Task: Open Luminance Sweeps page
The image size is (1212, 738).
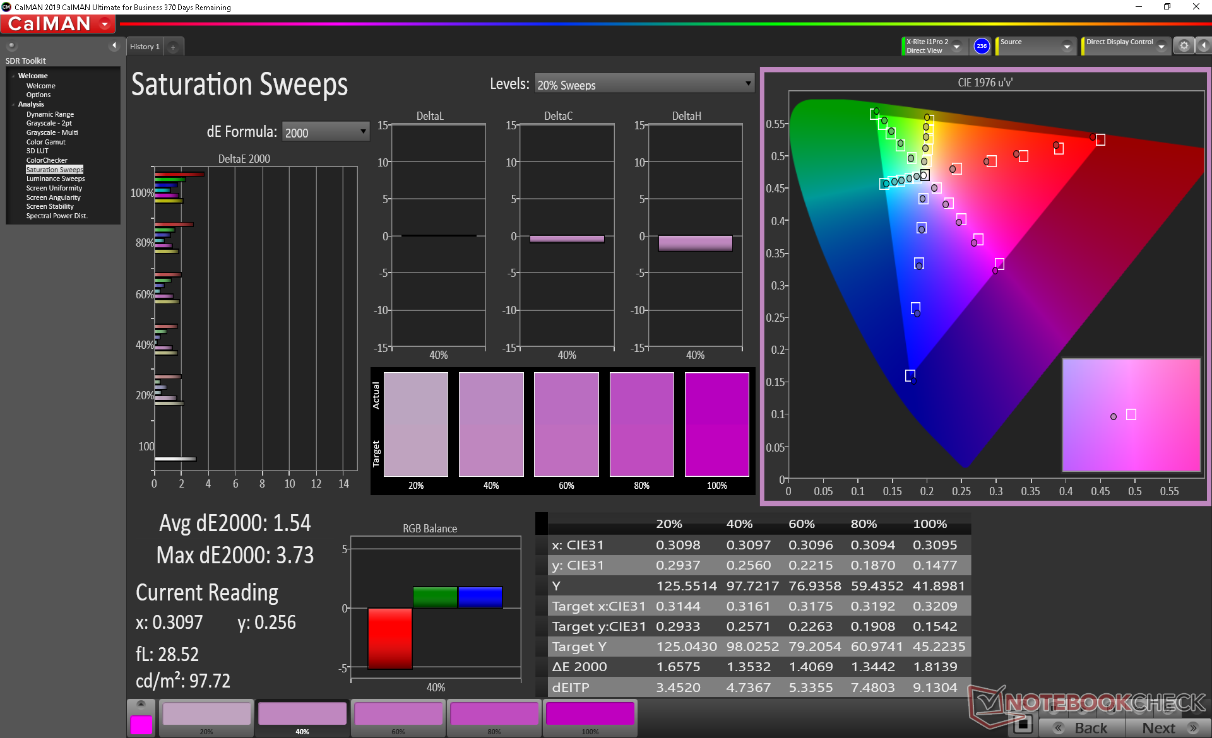Action: click(56, 179)
